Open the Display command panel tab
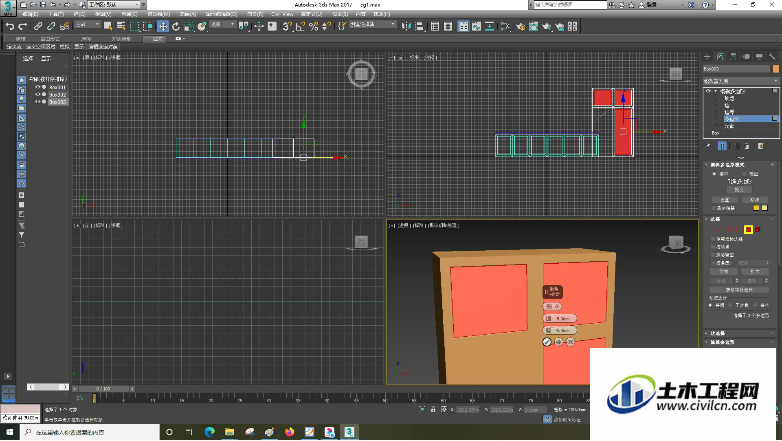Image resolution: width=782 pixels, height=441 pixels. [759, 57]
